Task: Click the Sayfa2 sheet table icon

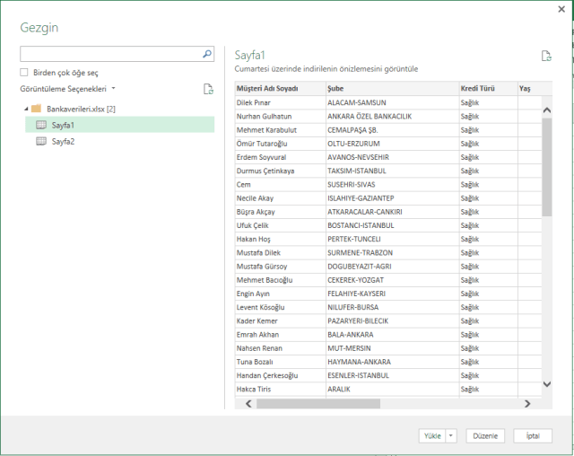Action: (41, 141)
